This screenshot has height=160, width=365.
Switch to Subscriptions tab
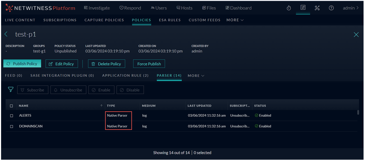click(x=60, y=20)
